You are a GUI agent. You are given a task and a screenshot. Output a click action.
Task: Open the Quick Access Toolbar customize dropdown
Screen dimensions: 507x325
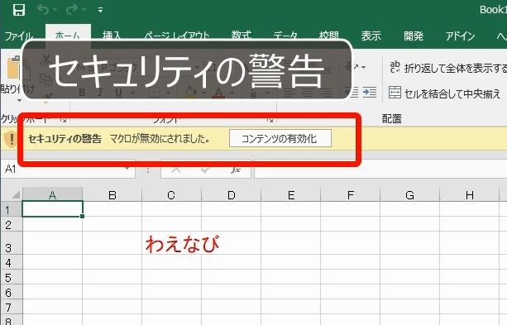click(101, 11)
